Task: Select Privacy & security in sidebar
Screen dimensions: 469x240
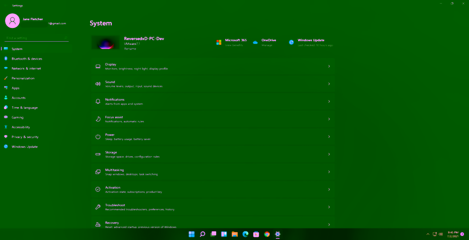Action: (x=25, y=137)
